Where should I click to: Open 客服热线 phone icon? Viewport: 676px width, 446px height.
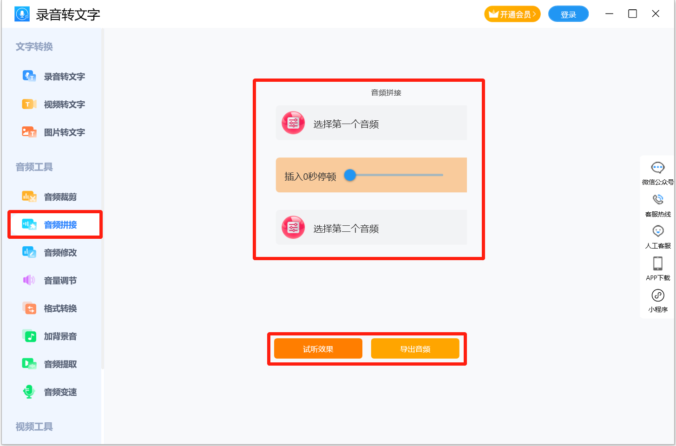[658, 200]
